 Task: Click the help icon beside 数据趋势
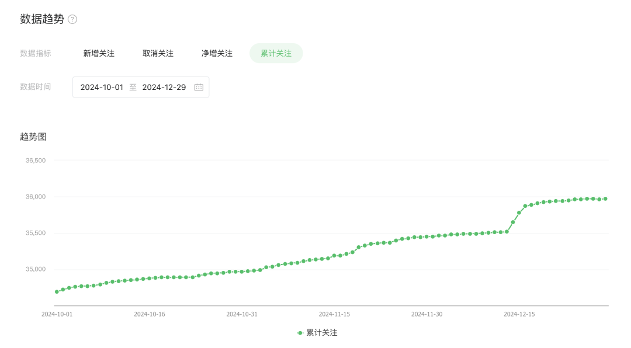click(72, 19)
